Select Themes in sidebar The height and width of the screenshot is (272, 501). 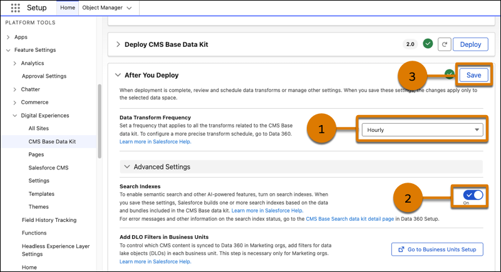click(x=38, y=207)
